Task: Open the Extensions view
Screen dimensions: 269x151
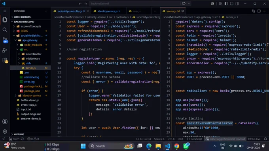Action: 5,60
